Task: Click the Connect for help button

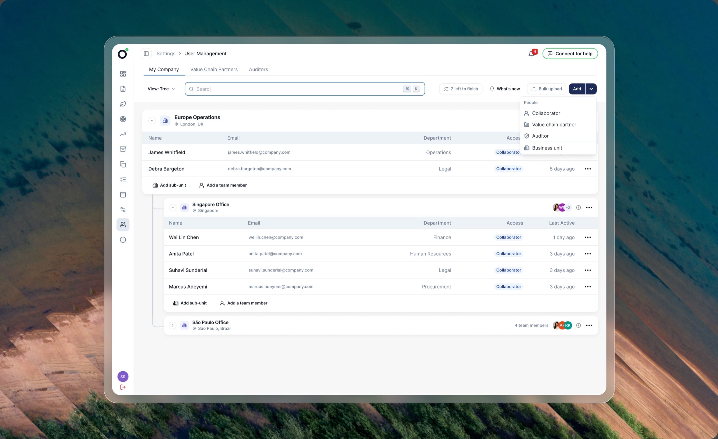Action: point(570,54)
